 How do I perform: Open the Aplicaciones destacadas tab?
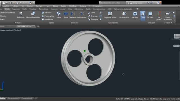point(123,9)
